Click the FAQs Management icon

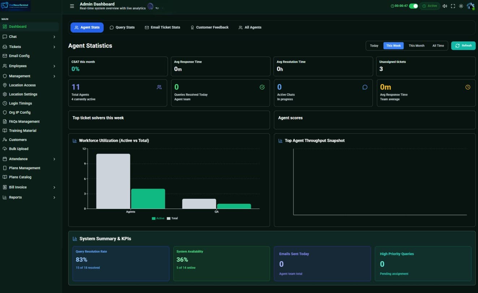(5, 122)
